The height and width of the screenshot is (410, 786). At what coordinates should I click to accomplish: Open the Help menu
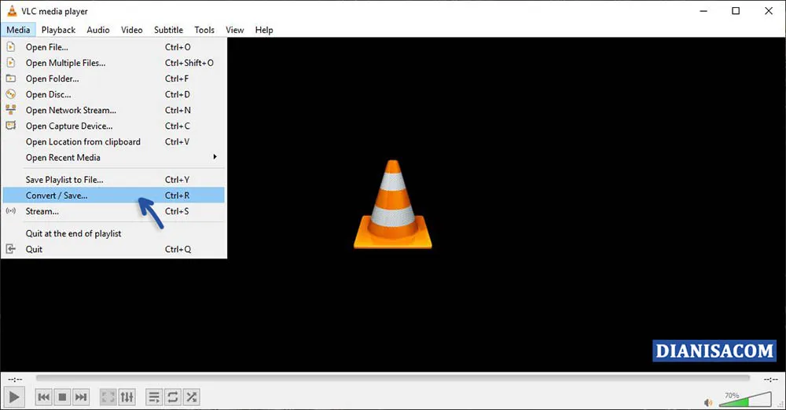(264, 30)
